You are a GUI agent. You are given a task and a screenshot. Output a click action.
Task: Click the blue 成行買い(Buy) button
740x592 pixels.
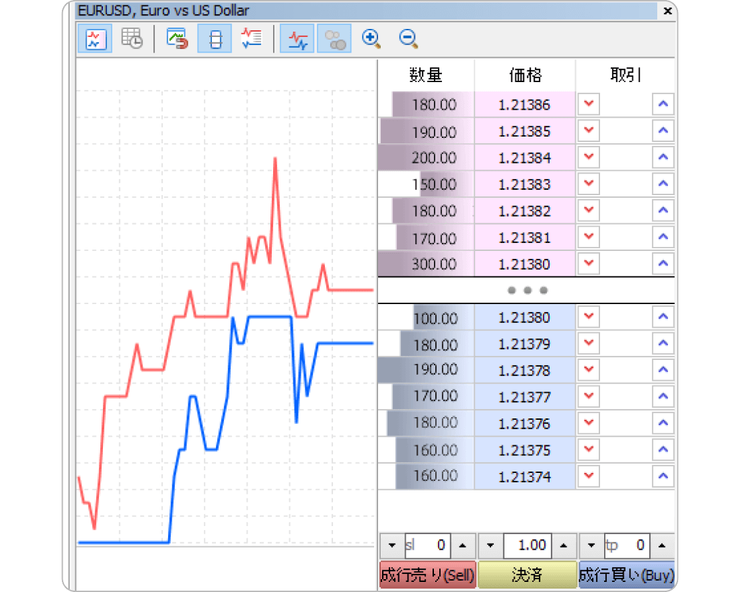pyautogui.click(x=627, y=575)
